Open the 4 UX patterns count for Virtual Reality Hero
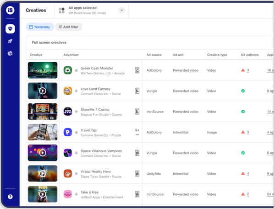The image size is (275, 209). (248, 173)
